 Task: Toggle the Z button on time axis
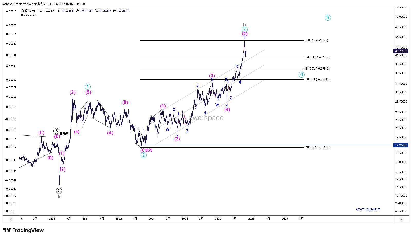(x=11, y=219)
